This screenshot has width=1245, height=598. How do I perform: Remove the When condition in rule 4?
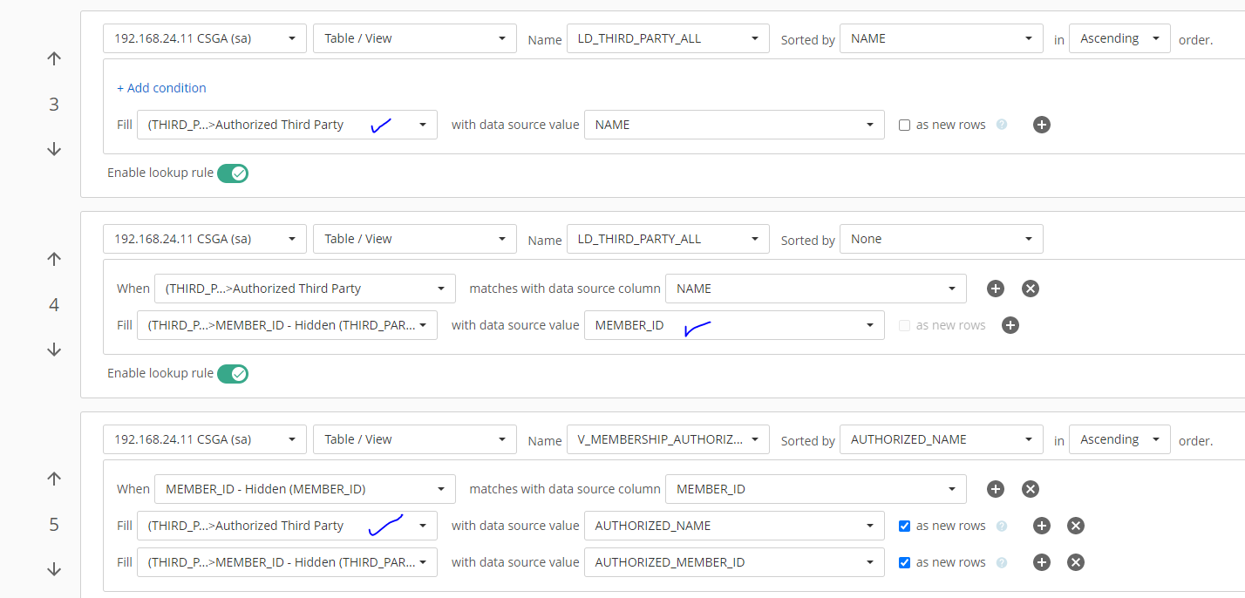[x=1030, y=289]
